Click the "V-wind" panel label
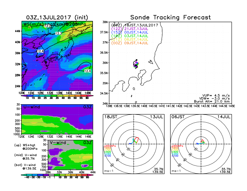 [58, 143]
